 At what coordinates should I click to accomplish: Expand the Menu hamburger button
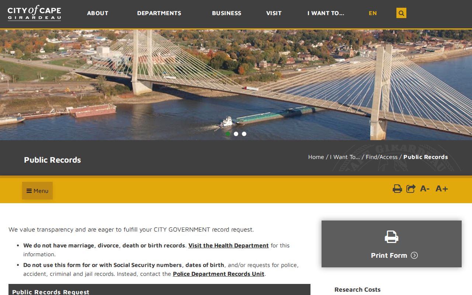click(37, 191)
